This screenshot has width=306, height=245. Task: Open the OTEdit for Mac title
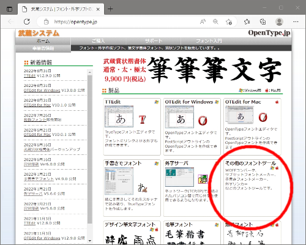[x=243, y=102]
